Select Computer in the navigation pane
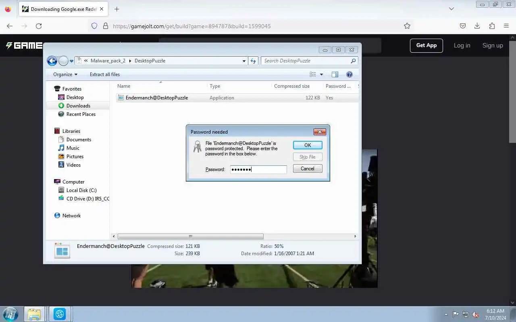The width and height of the screenshot is (516, 322). tap(73, 182)
